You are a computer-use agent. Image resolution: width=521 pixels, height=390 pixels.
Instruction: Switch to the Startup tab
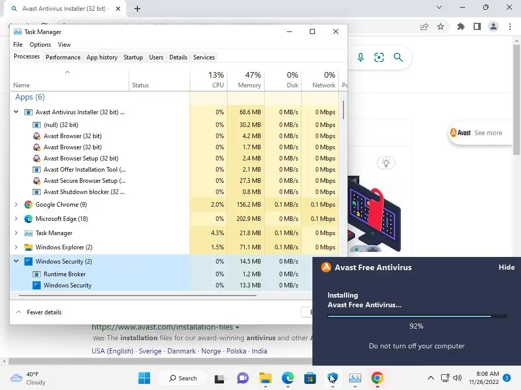(x=133, y=57)
